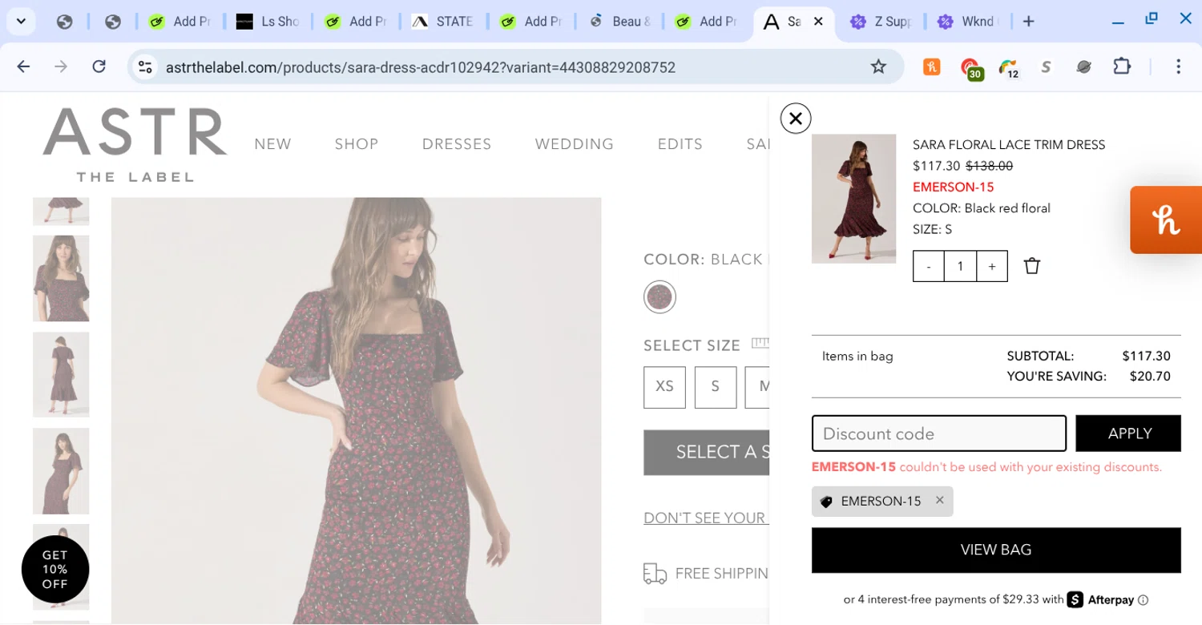Screen dimensions: 1202x625
Task: Switch to the Z Supp tab
Action: pos(881,22)
